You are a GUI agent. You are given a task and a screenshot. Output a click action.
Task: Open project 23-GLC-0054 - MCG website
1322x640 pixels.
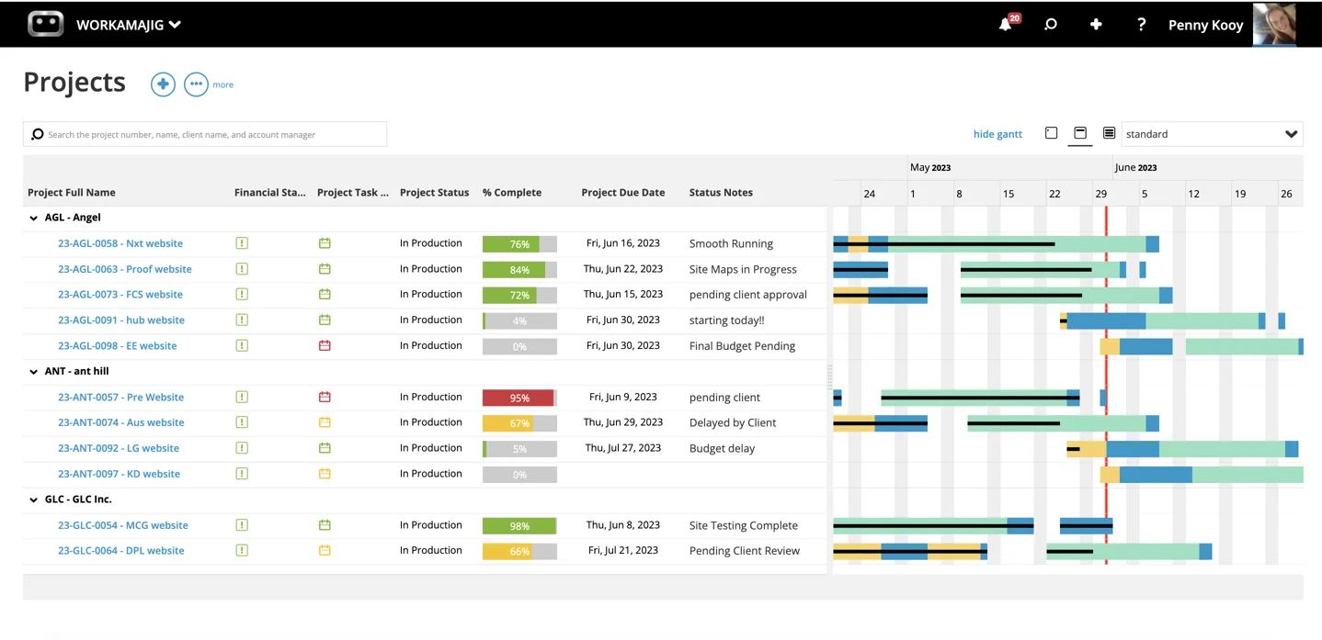click(123, 525)
